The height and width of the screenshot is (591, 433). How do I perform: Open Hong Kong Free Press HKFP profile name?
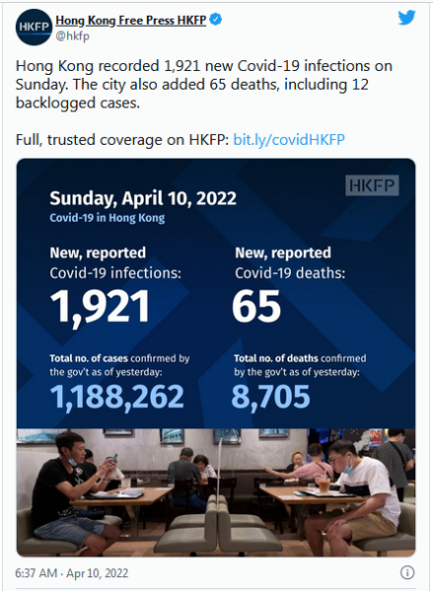point(130,20)
